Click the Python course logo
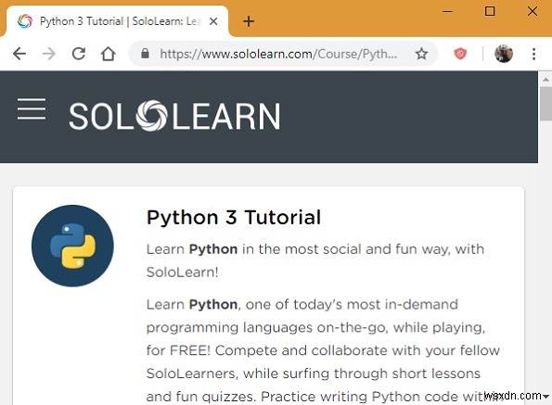The height and width of the screenshot is (405, 552). 72,246
